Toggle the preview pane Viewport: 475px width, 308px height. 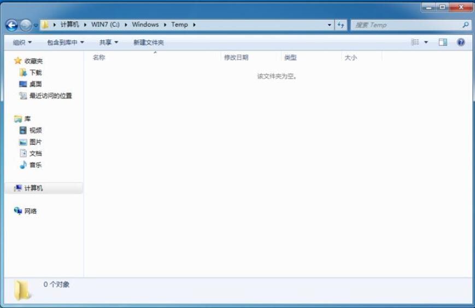pyautogui.click(x=443, y=43)
